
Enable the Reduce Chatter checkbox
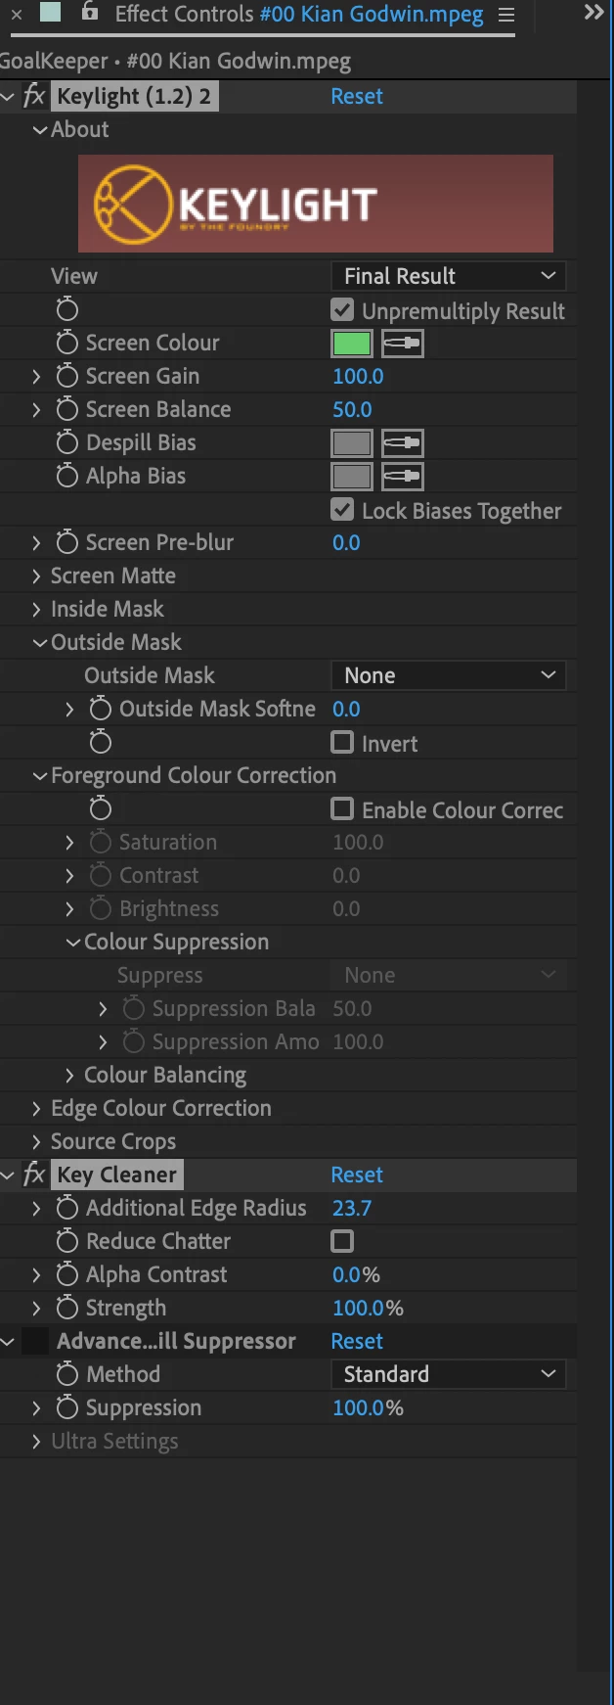point(342,1241)
